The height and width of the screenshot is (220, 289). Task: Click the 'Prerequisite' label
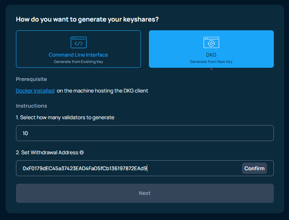(x=31, y=79)
